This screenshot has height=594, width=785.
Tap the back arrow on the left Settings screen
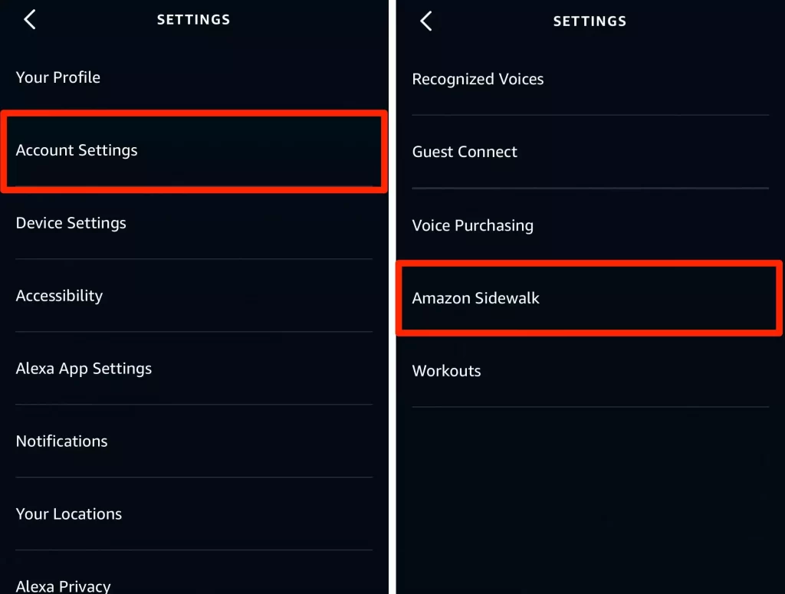click(30, 20)
